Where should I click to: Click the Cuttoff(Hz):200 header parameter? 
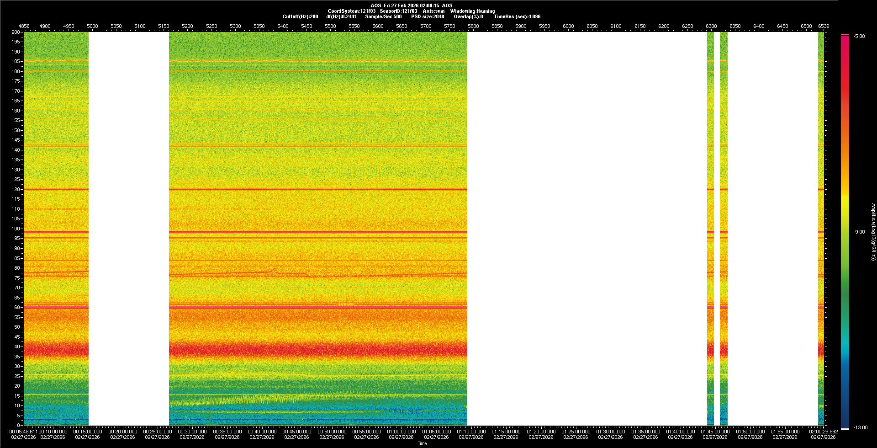300,16
